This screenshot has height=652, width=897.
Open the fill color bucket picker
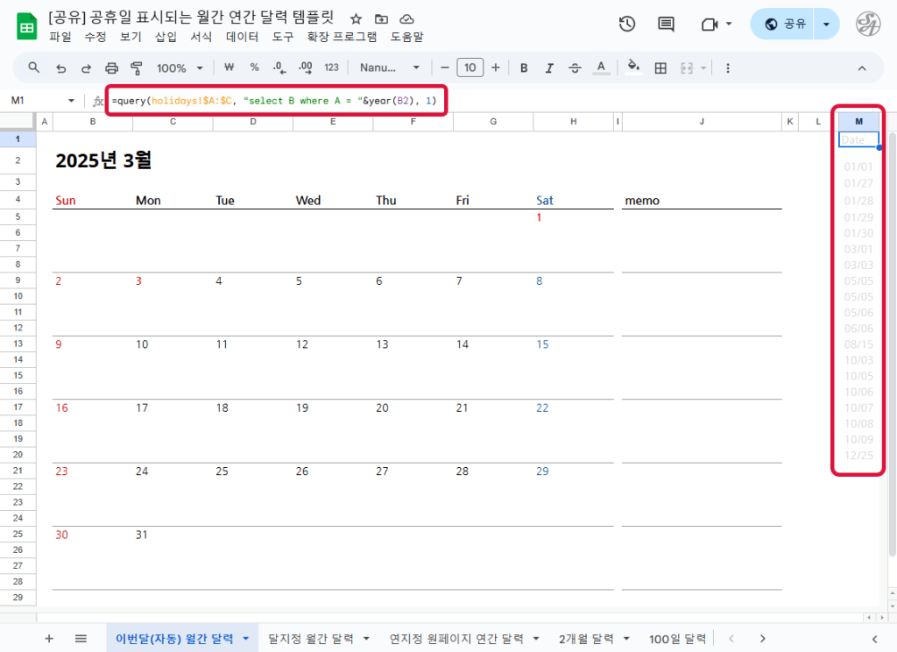click(x=633, y=67)
